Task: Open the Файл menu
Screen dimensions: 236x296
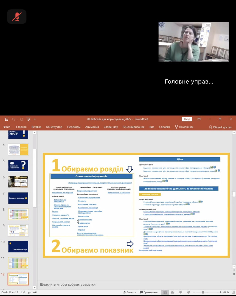Action: [x=7, y=127]
